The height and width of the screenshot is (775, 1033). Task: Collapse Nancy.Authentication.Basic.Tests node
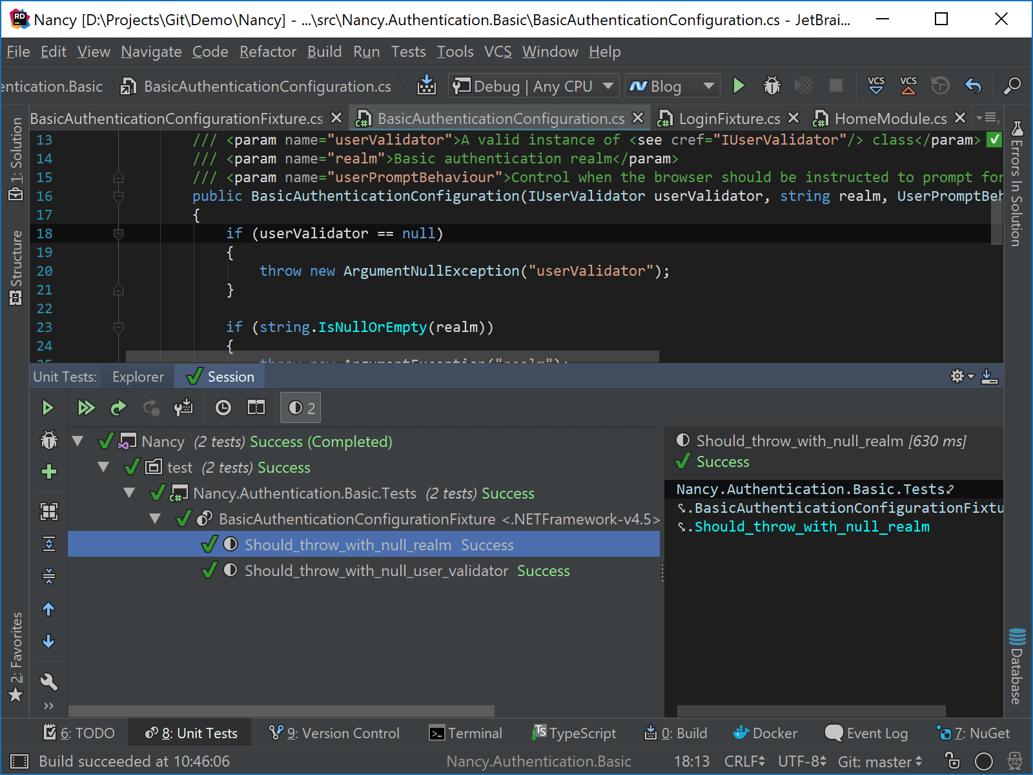pyautogui.click(x=129, y=493)
